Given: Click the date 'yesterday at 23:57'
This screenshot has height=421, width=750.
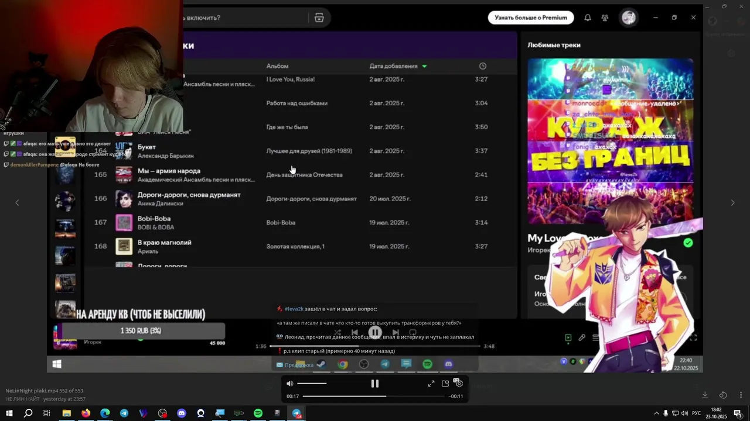Looking at the screenshot, I should [64, 399].
